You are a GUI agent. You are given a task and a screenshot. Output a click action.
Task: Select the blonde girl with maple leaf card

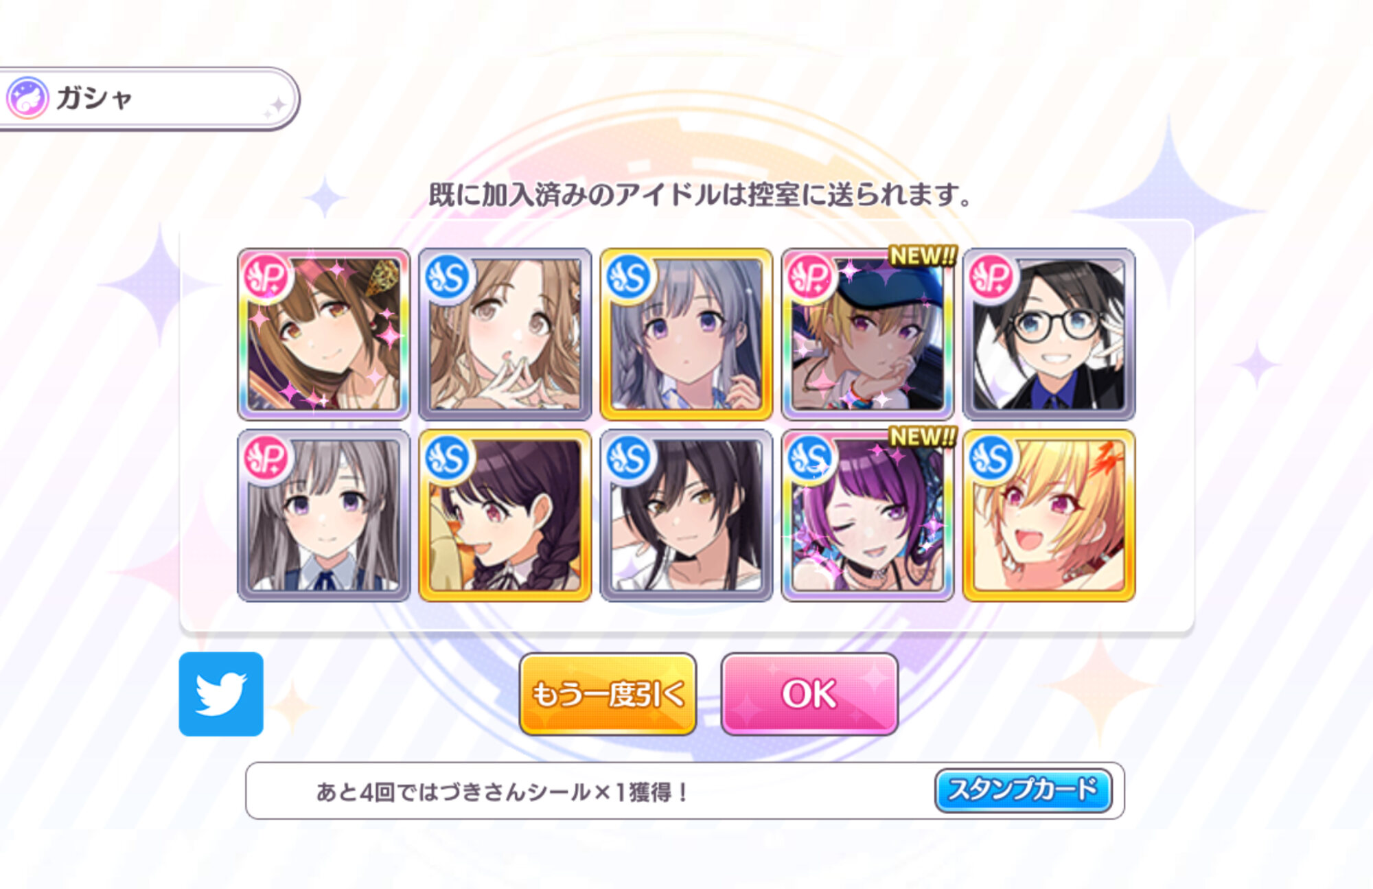[x=1048, y=516]
